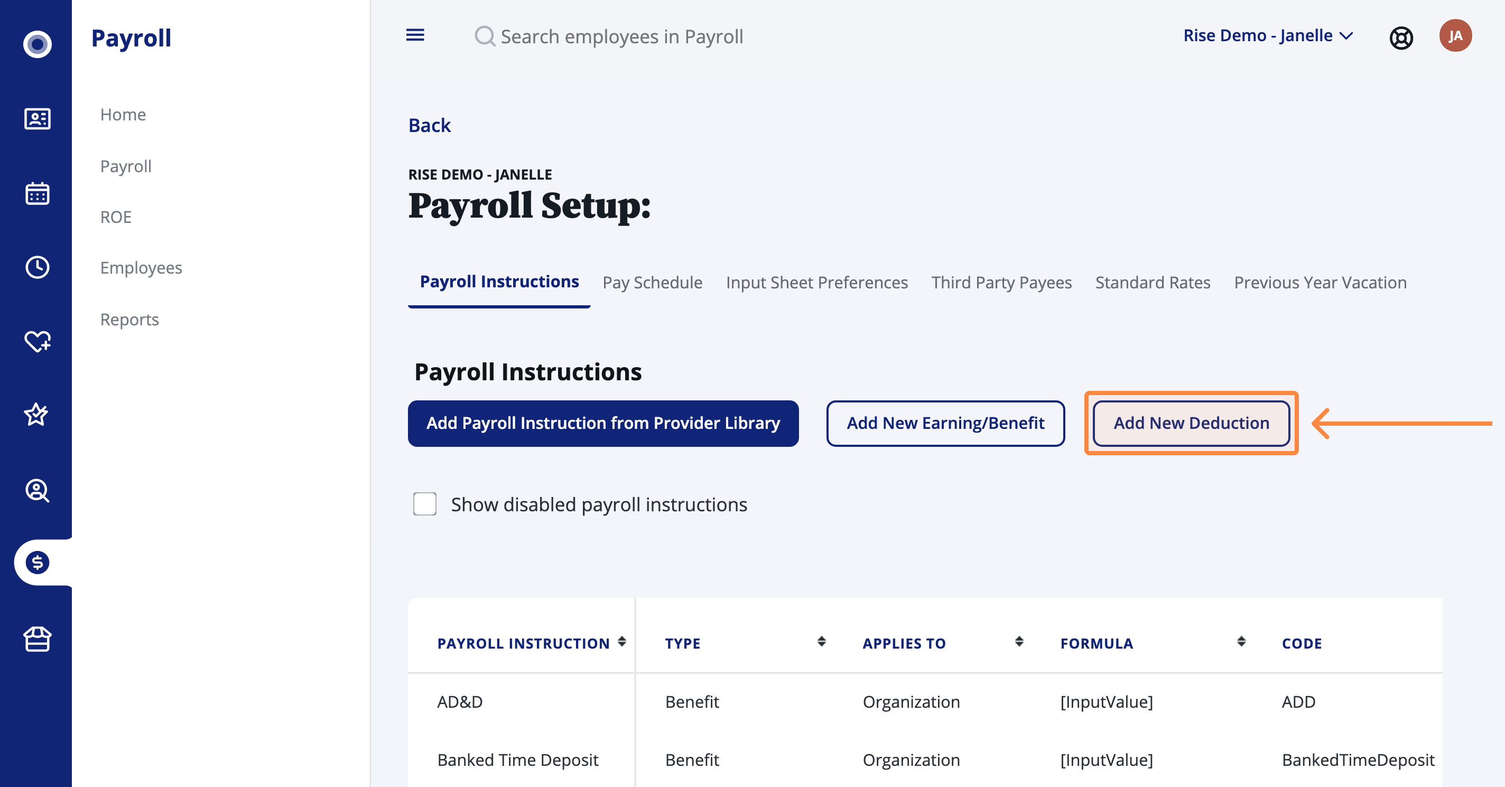Expand the Rise Demo - Janelle dropdown

1268,35
